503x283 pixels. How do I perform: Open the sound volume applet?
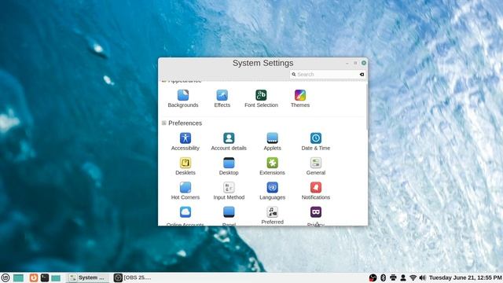(423, 277)
